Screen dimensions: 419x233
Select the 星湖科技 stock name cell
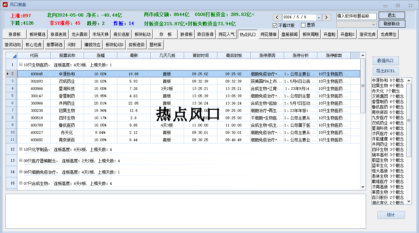coord(67,89)
